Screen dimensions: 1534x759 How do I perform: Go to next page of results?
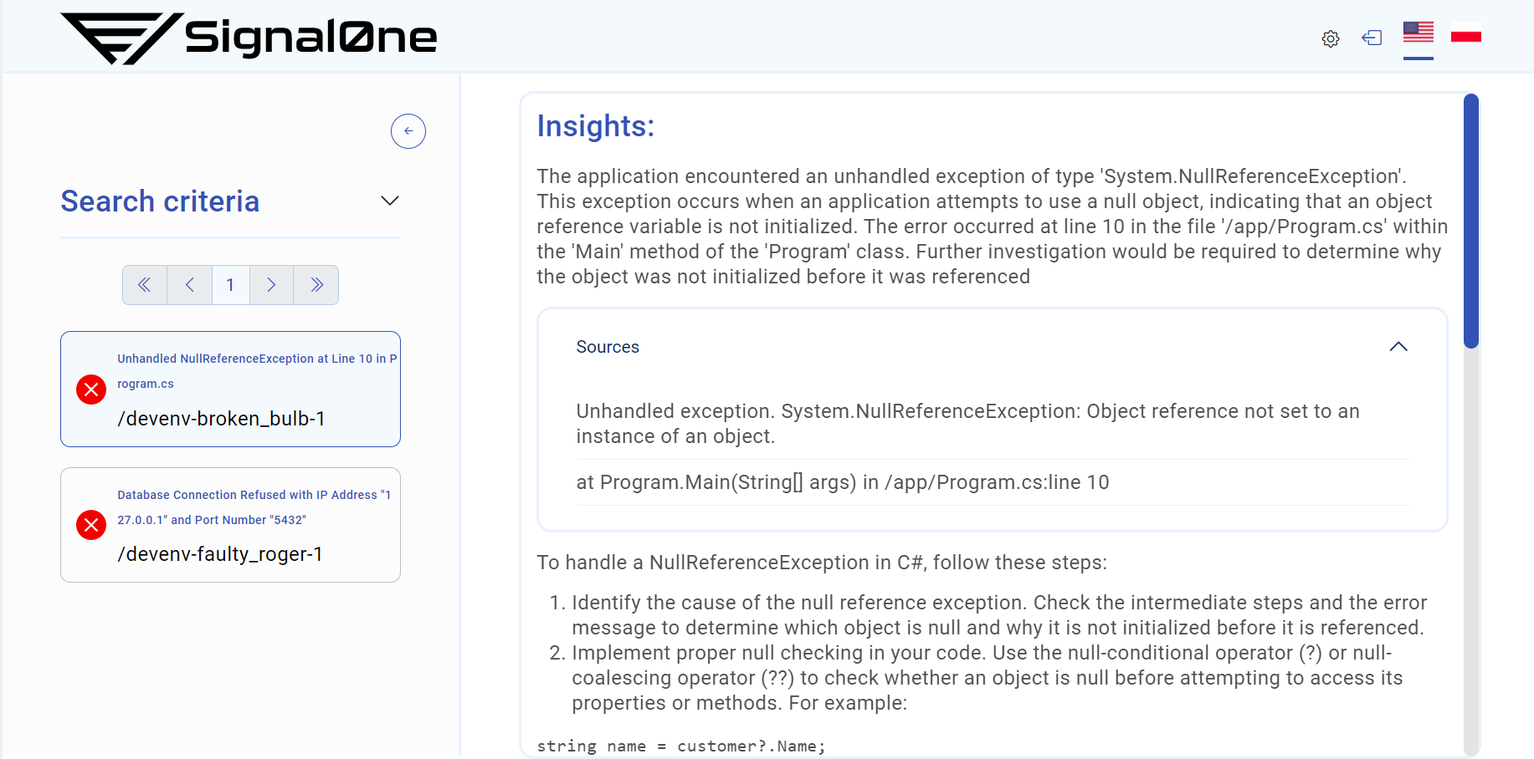(x=271, y=285)
